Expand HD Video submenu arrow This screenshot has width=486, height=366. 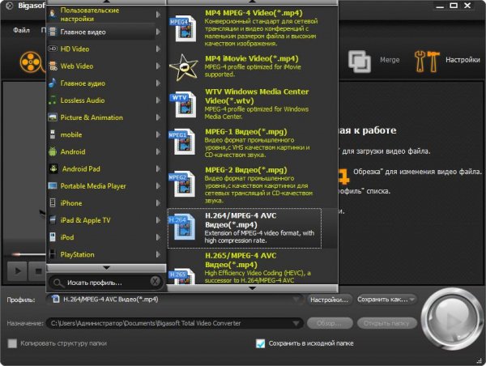(158, 49)
